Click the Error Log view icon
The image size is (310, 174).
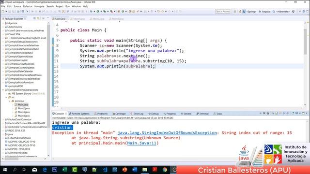(x=131, y=114)
